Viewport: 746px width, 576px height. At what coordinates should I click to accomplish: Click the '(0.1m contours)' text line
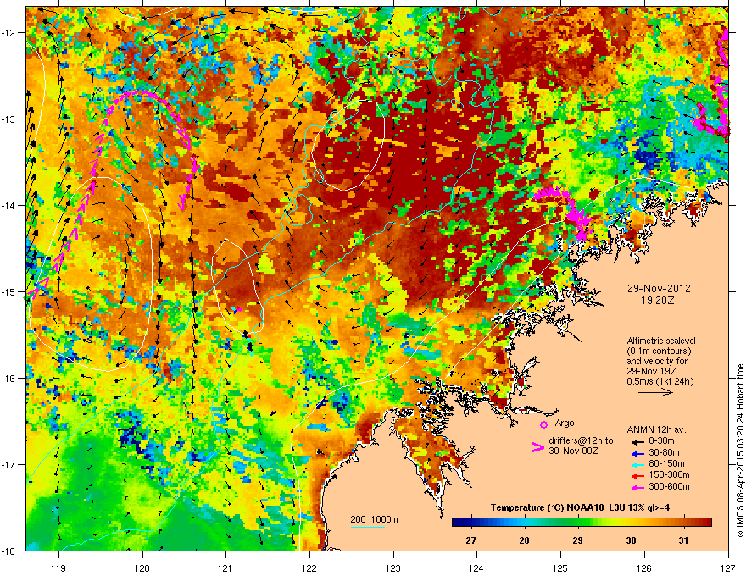659,351
